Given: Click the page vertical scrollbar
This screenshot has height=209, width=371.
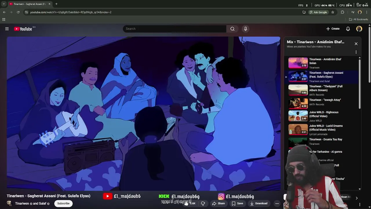Looking at the screenshot, I should pyautogui.click(x=370, y=55).
